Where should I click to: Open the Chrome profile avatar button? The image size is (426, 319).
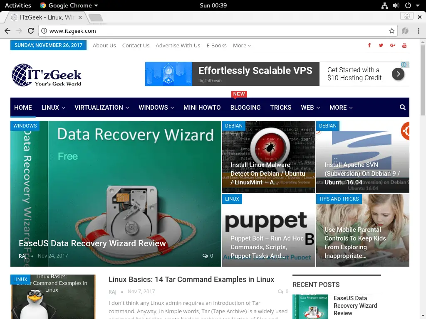coord(406,16)
